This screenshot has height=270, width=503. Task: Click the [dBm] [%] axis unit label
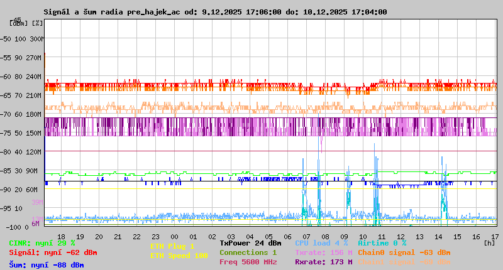point(26,23)
